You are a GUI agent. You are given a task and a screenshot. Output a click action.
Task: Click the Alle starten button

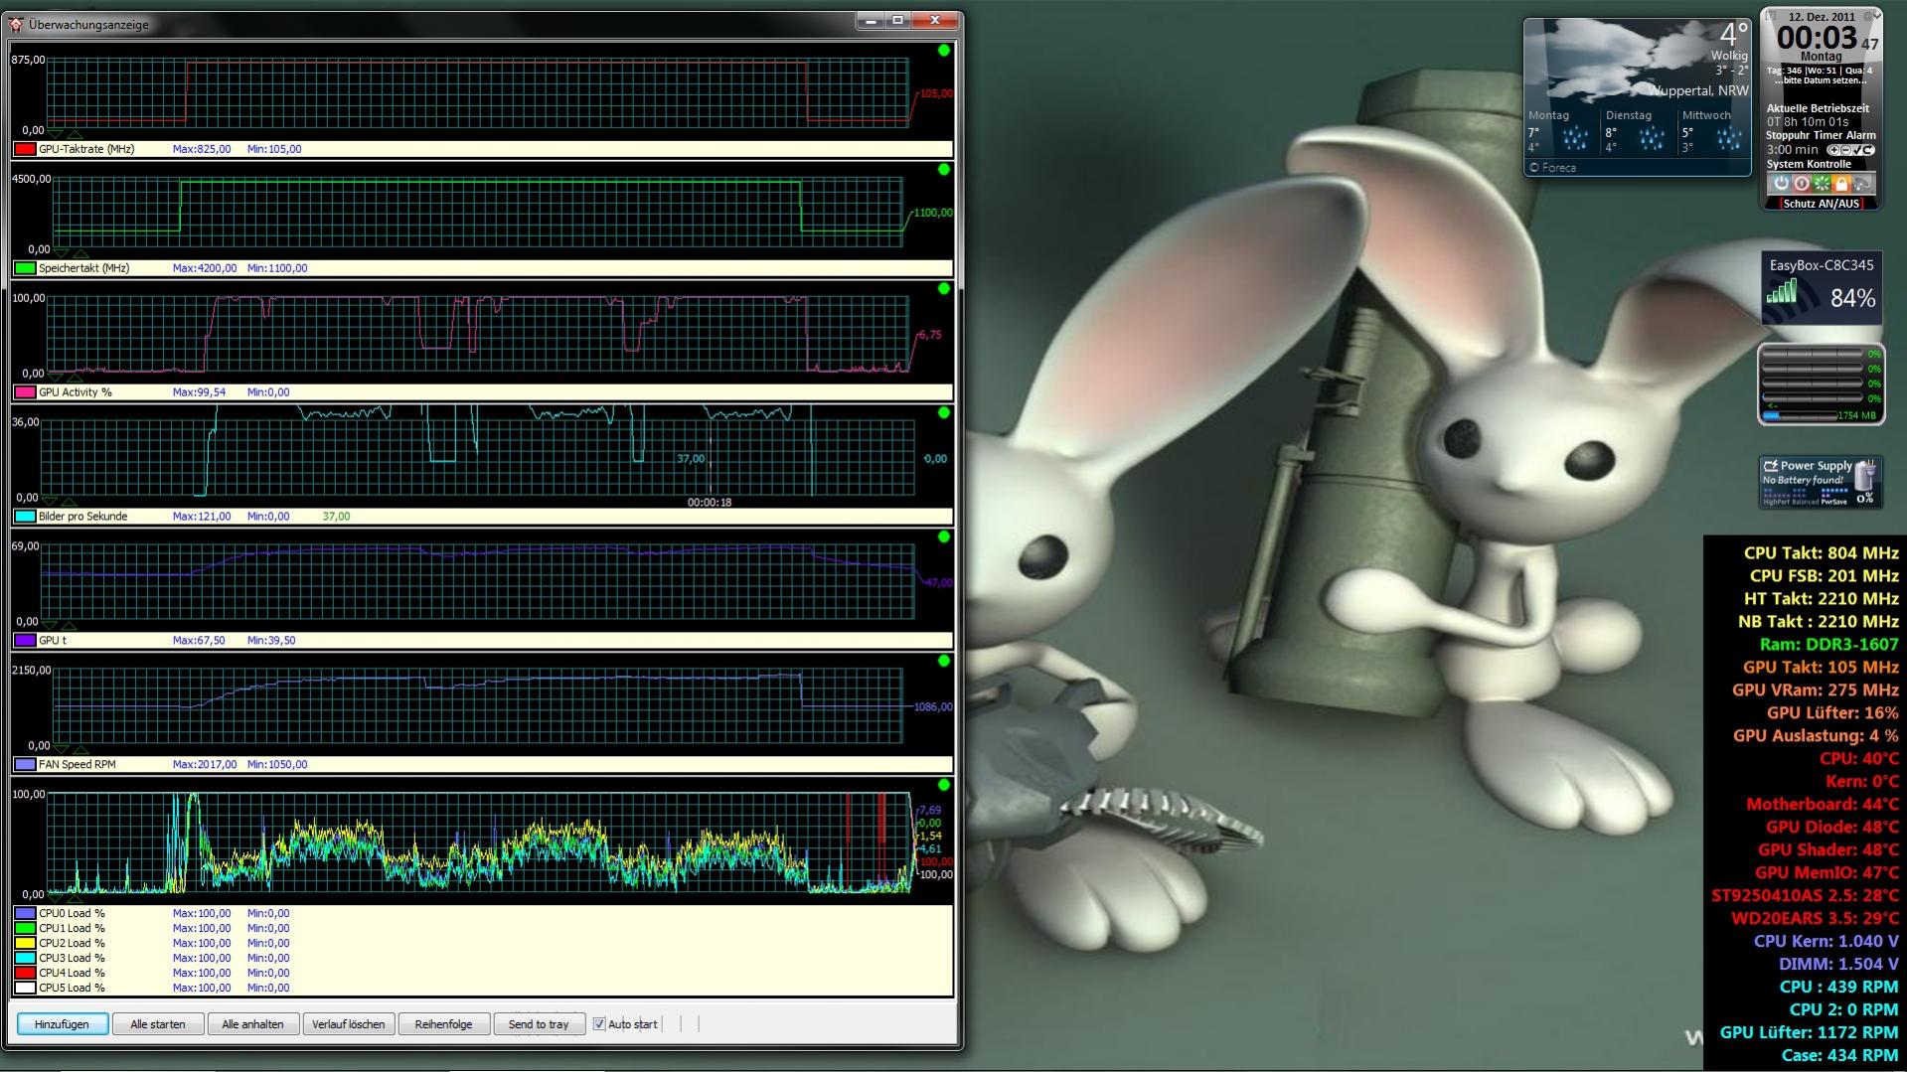coord(158,1024)
